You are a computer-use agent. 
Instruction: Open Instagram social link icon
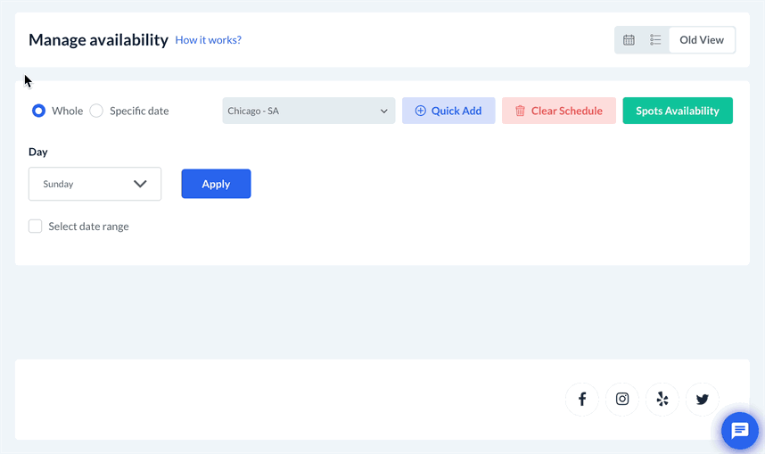[x=622, y=399]
